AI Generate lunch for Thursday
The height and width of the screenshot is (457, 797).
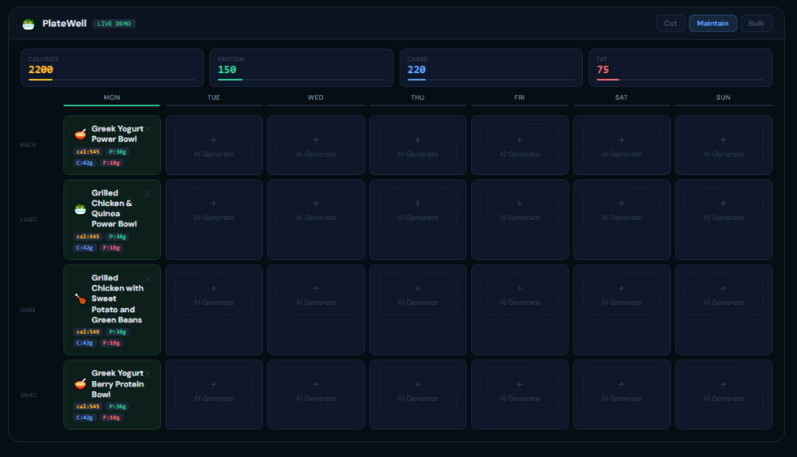click(418, 209)
